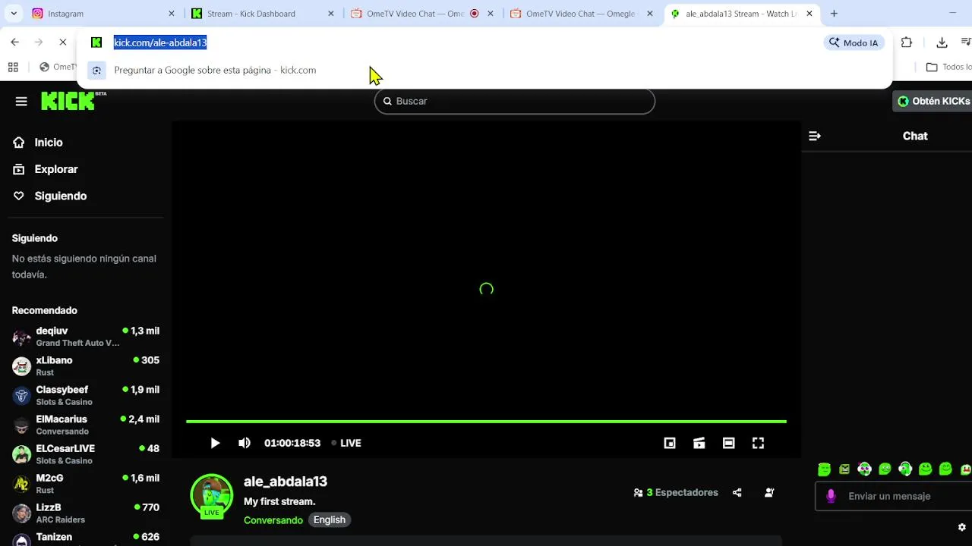
Task: Click the stream elapsed time 01:00:18:53
Action: tap(292, 443)
